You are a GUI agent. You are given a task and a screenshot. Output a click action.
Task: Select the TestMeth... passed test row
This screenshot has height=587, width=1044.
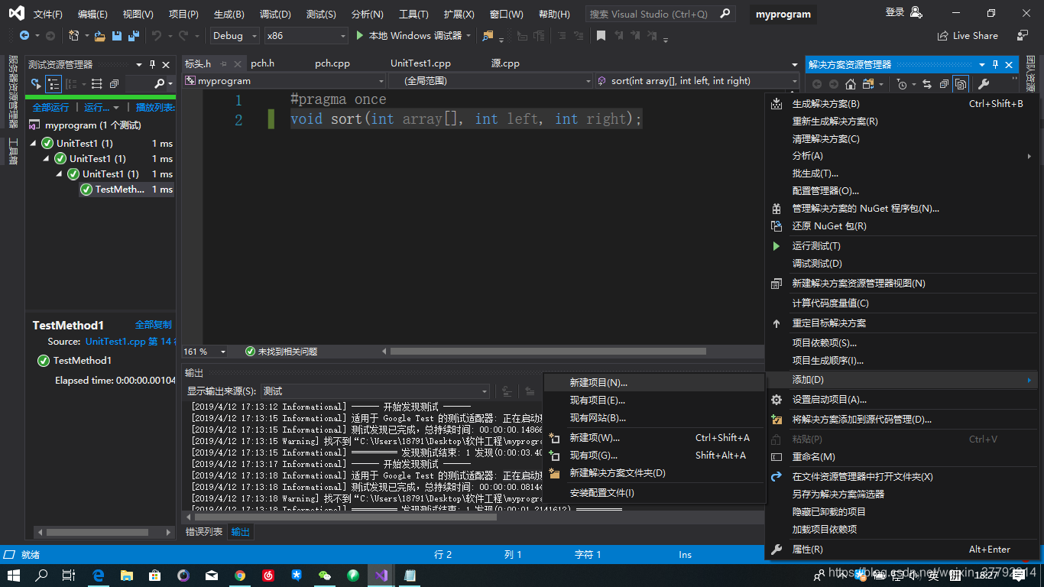coord(127,189)
